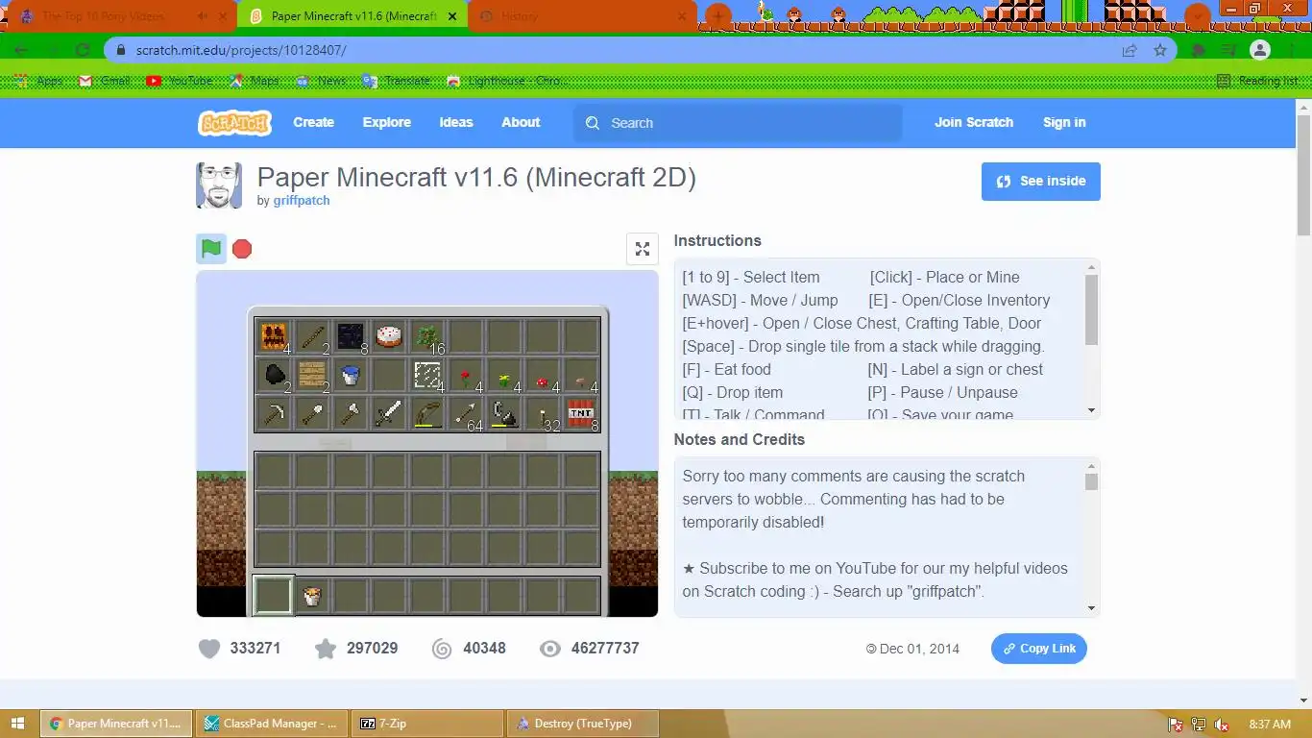This screenshot has width=1312, height=738.
Task: Open griffpatch author profile link
Action: (x=302, y=201)
